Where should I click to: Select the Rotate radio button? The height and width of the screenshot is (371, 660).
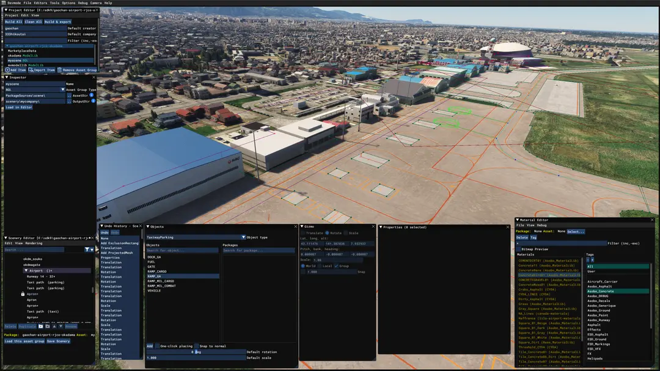327,232
